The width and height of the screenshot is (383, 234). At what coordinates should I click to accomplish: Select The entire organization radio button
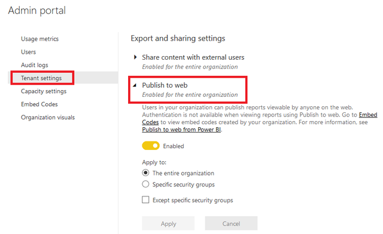click(x=145, y=173)
